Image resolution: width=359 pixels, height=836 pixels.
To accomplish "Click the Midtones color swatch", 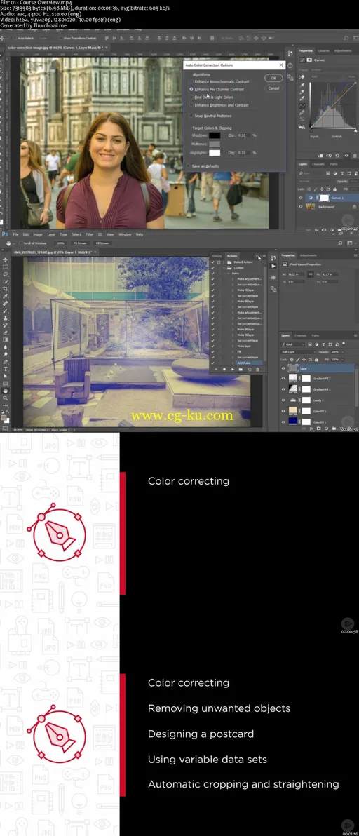I will 214,144.
